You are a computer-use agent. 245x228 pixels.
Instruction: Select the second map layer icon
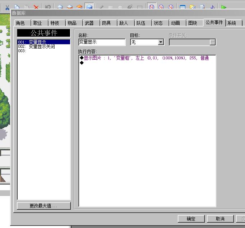[x=70, y=7]
